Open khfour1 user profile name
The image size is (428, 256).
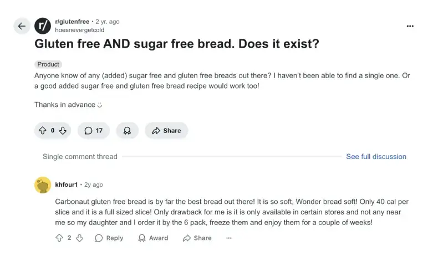67,185
